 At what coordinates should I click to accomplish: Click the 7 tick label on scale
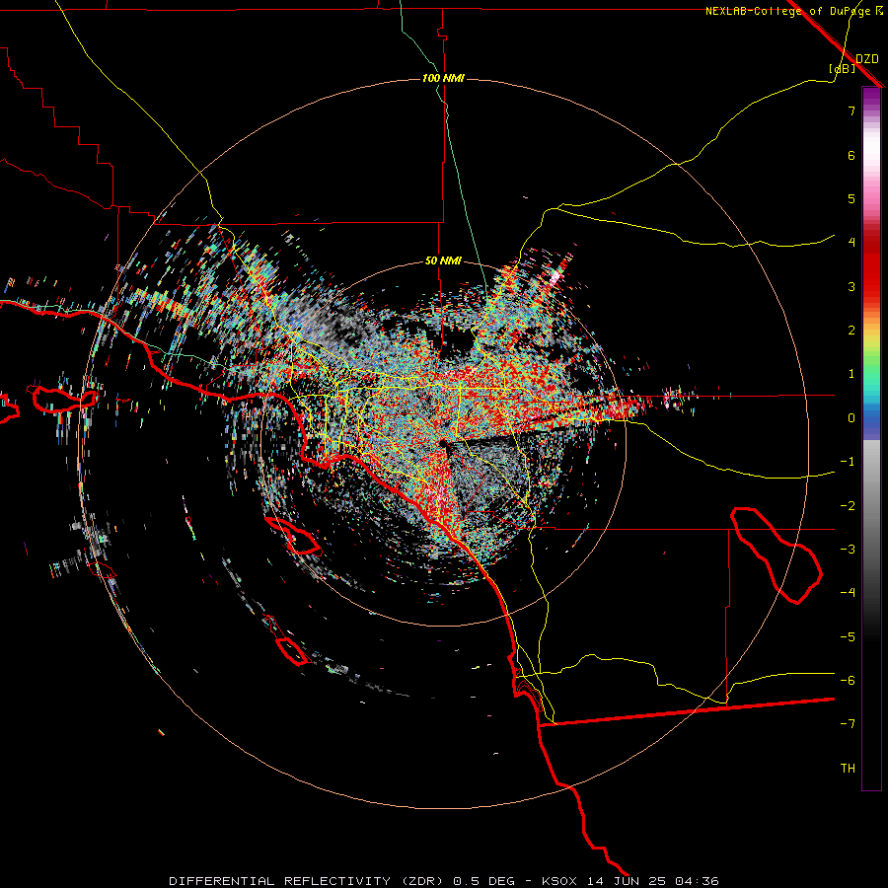[x=851, y=111]
